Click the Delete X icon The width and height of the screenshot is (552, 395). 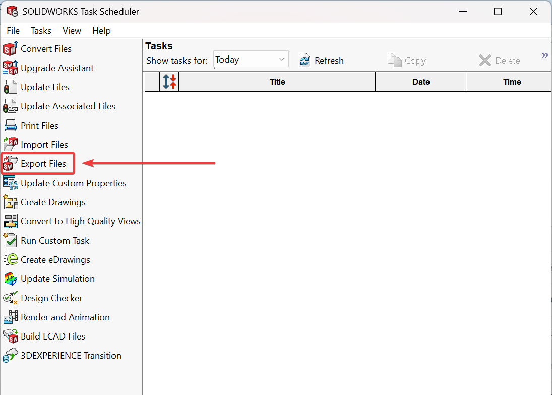pyautogui.click(x=485, y=60)
